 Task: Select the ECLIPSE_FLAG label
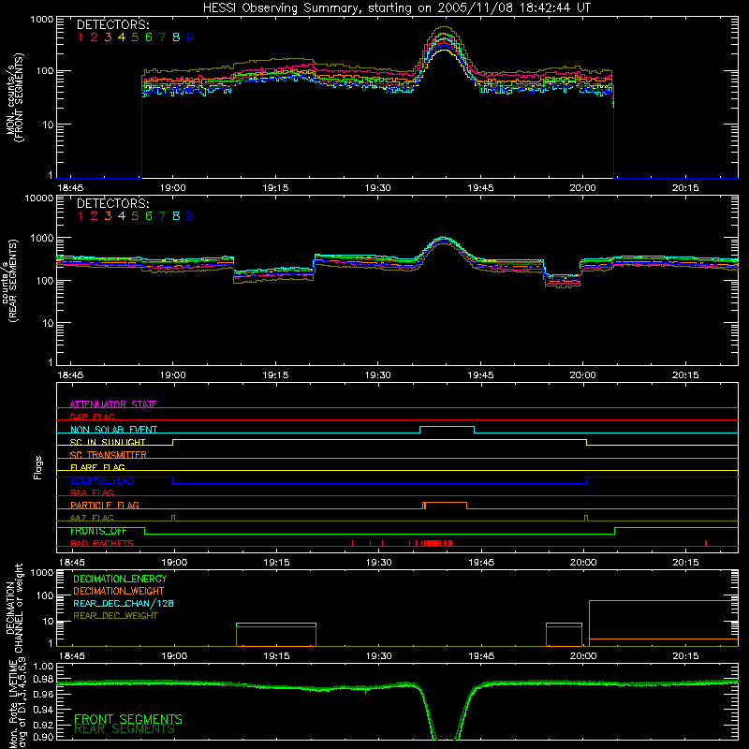pos(102,480)
